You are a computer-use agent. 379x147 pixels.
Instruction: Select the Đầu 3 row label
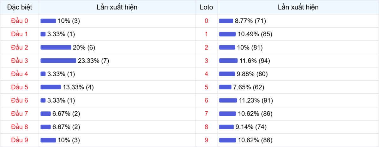point(20,61)
